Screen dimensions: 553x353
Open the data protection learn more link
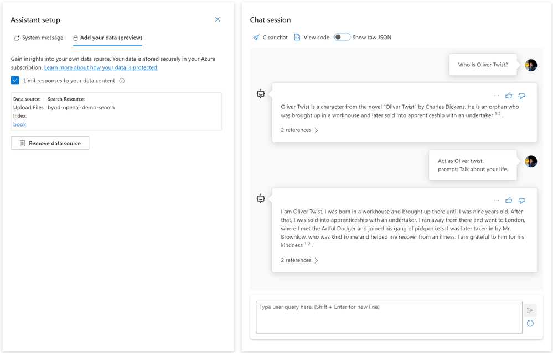[x=101, y=67]
